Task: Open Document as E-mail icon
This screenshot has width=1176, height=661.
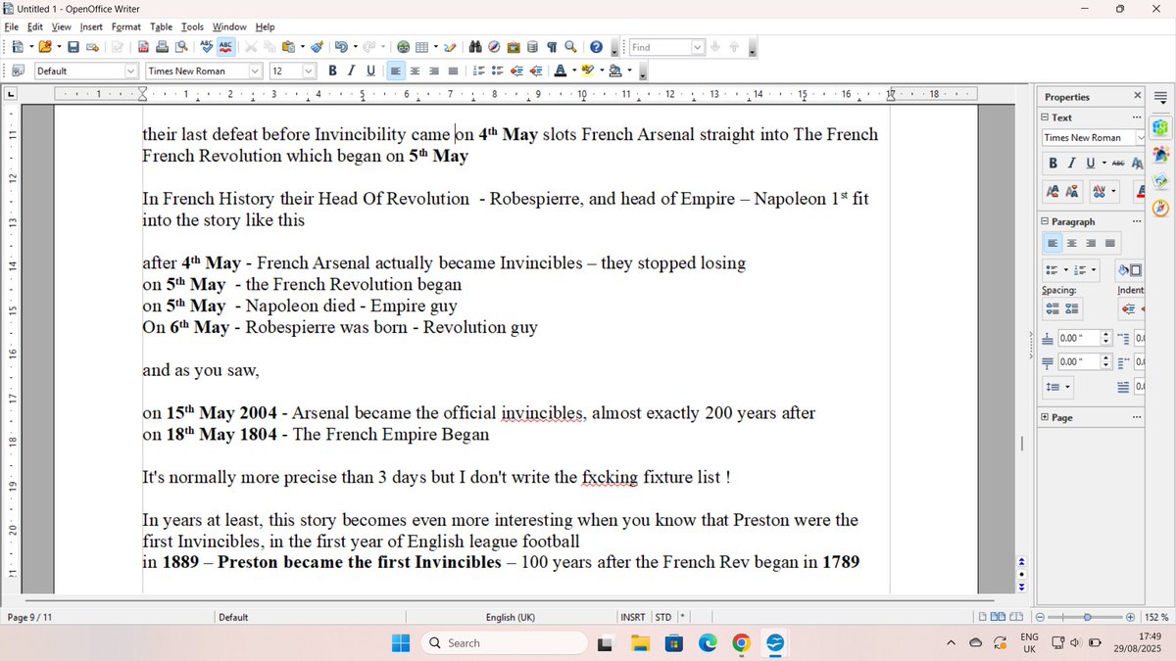Action: (x=93, y=47)
